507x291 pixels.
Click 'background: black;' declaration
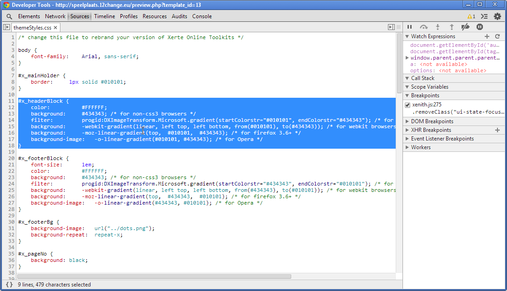tap(59, 260)
